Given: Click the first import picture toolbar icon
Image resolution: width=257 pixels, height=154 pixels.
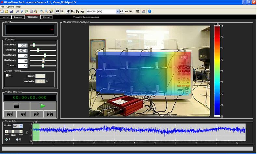Looking at the screenshot, I should 17,11.
